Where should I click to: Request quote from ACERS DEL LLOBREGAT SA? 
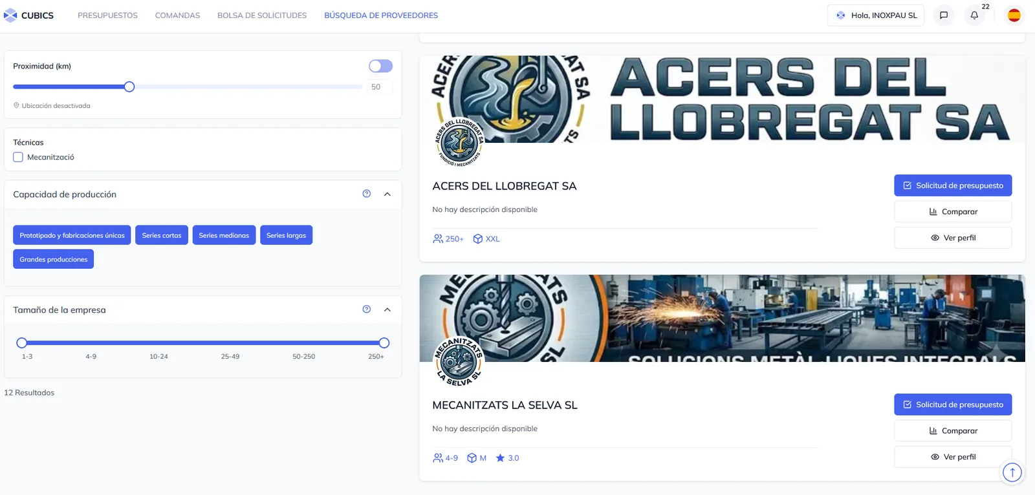click(x=953, y=185)
